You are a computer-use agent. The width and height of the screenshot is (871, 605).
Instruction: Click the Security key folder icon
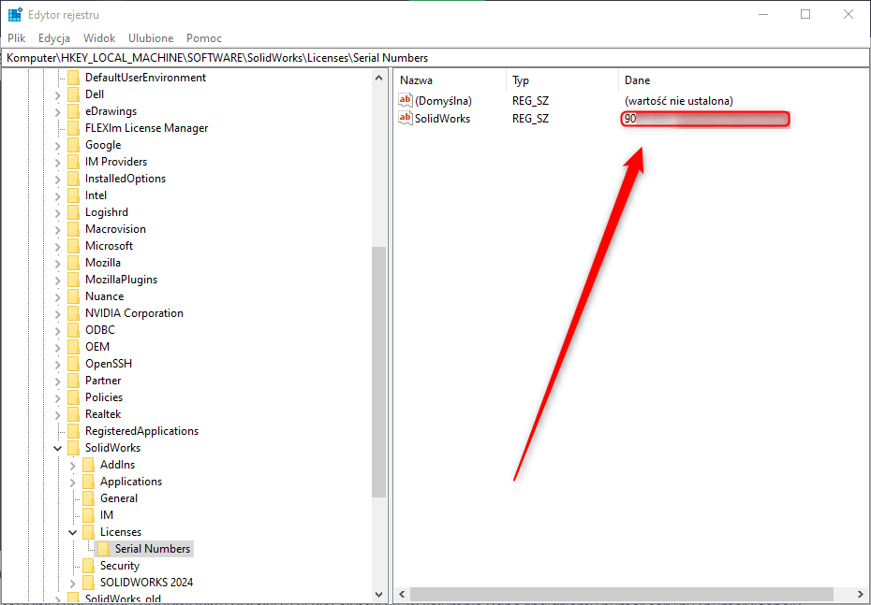point(88,566)
